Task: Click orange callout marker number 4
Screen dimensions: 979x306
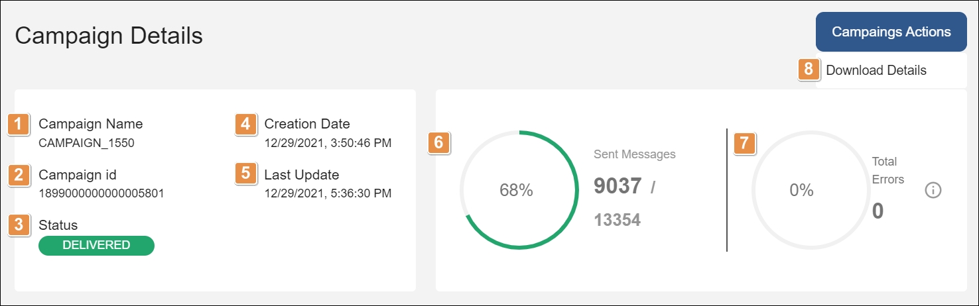Action: click(x=246, y=124)
